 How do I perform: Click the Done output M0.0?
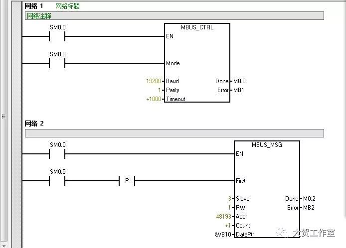(x=239, y=81)
